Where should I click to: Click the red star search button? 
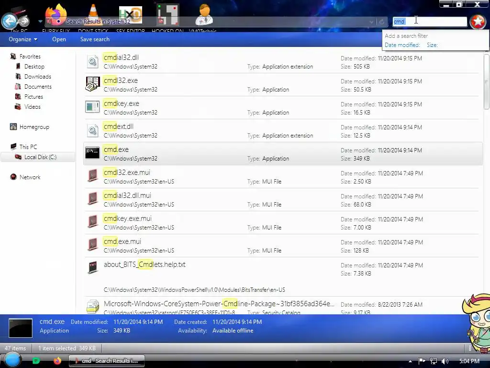(478, 22)
